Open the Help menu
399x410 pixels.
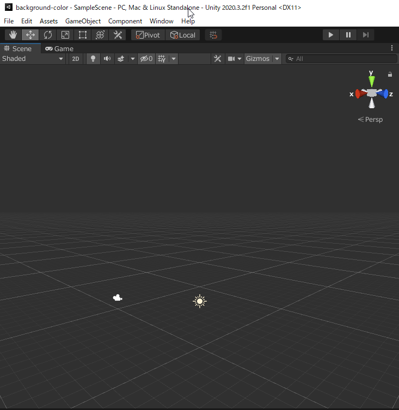[x=188, y=21]
